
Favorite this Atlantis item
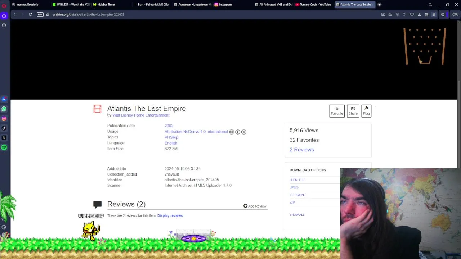click(x=337, y=111)
